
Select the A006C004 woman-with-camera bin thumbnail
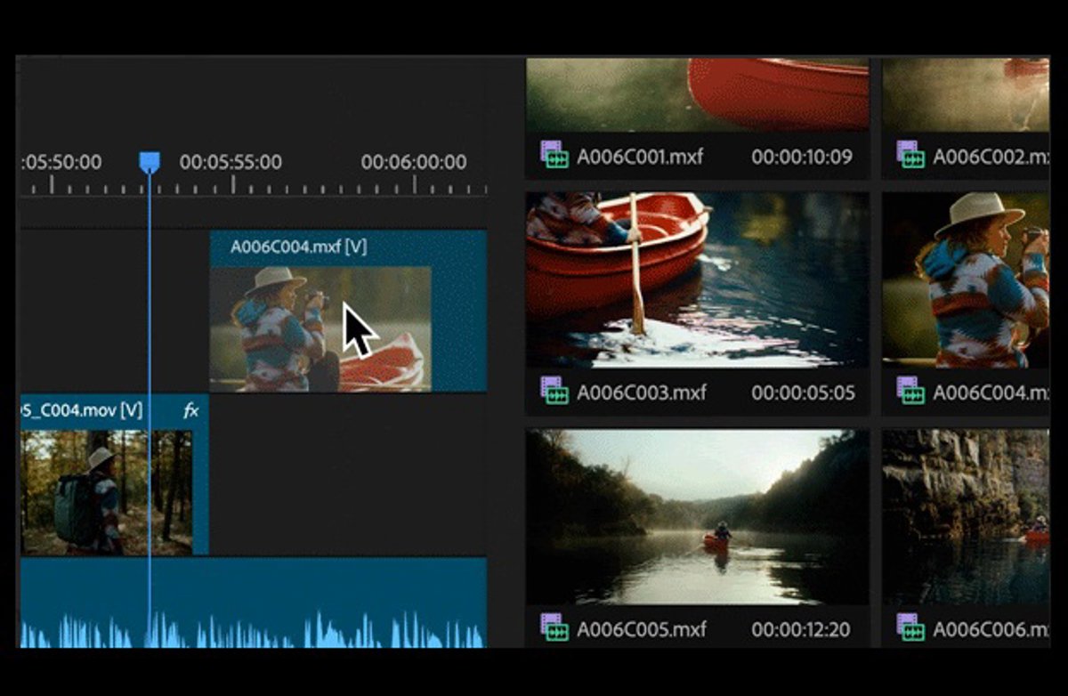pyautogui.click(x=966, y=279)
